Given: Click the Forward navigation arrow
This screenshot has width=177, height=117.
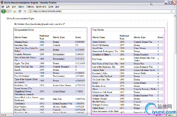Looking at the screenshot, I should pos(7,11).
